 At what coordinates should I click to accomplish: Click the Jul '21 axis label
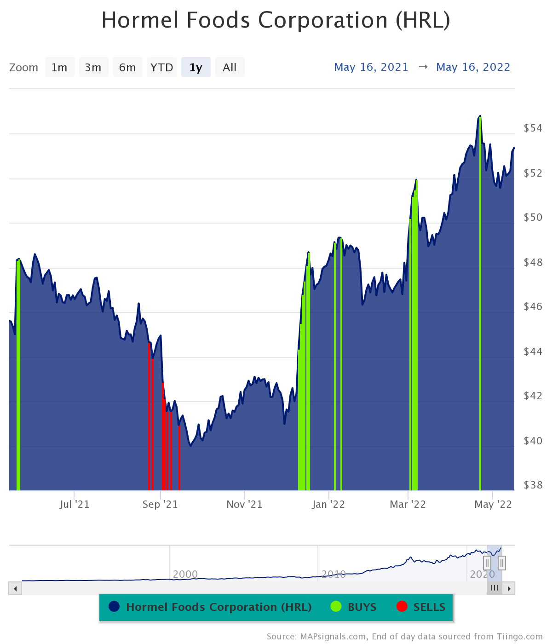(x=75, y=505)
